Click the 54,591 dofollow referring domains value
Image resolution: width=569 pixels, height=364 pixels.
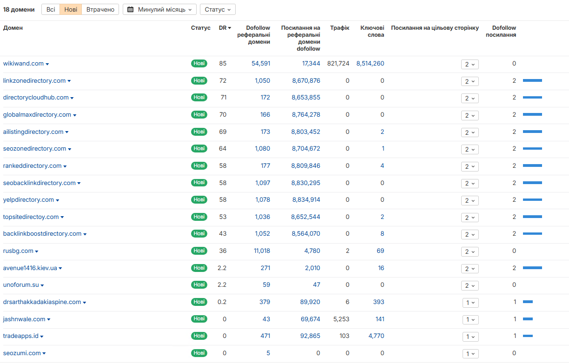tap(261, 64)
